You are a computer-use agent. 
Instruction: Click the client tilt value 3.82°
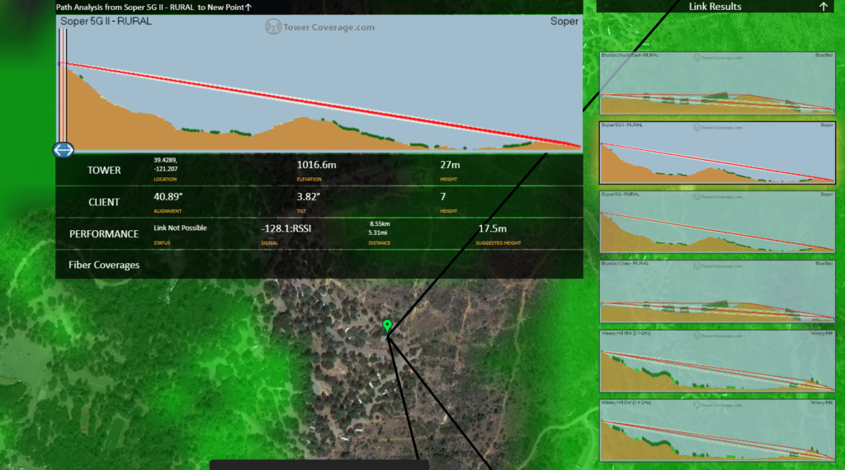309,196
